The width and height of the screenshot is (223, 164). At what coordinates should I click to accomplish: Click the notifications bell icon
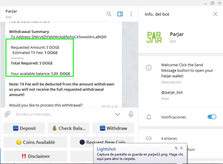coord(149,117)
